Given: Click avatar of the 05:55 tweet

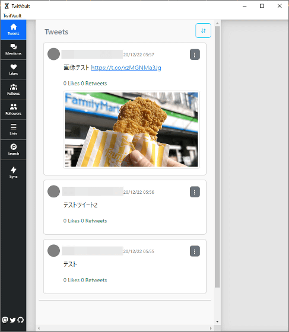Looking at the screenshot, I should [53, 251].
